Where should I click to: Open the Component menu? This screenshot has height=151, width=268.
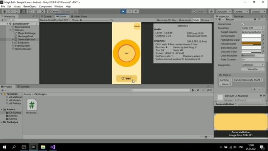coord(45,7)
